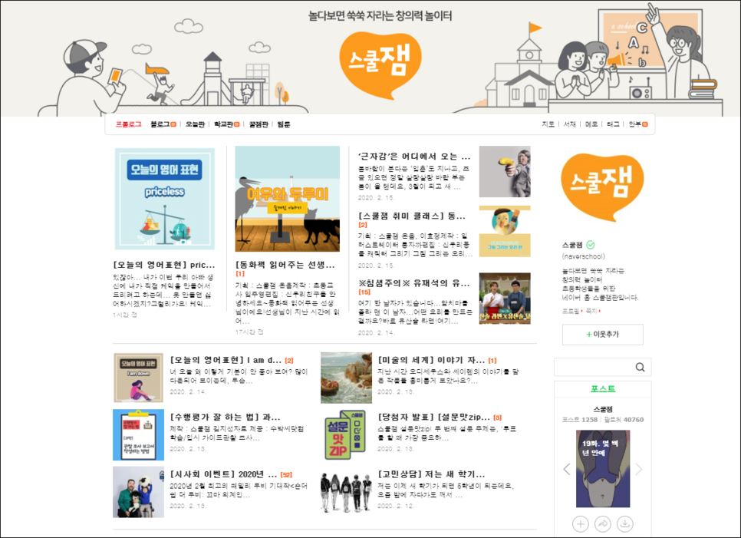Open the 시사회 이벤트 movie thumbnail
Viewport: 741px width, 538px height.
click(139, 492)
